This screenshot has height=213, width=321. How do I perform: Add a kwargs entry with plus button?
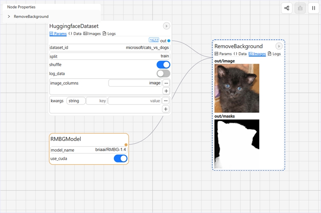(x=166, y=109)
